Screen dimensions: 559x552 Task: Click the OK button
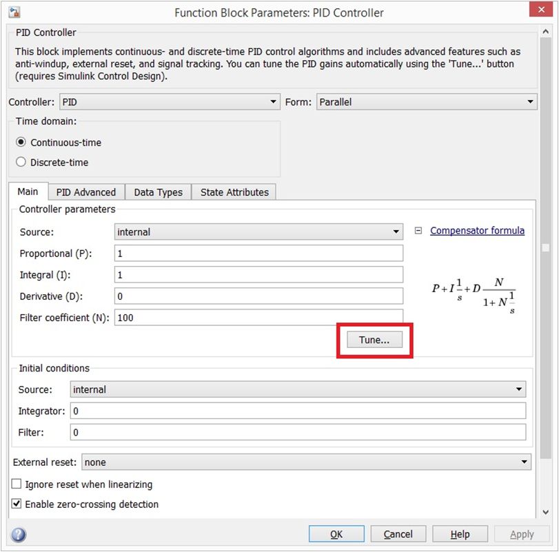click(336, 534)
